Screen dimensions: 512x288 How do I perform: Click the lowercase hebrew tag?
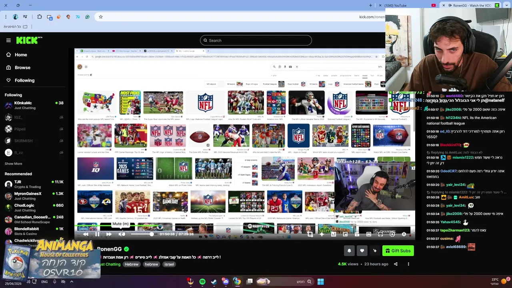coord(151,264)
